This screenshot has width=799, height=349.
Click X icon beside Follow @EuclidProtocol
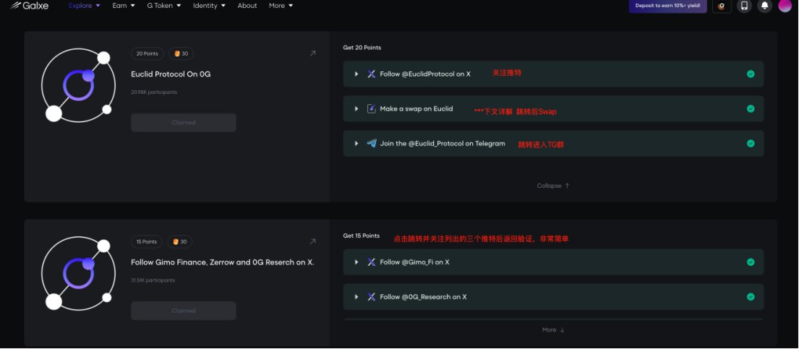click(x=372, y=74)
